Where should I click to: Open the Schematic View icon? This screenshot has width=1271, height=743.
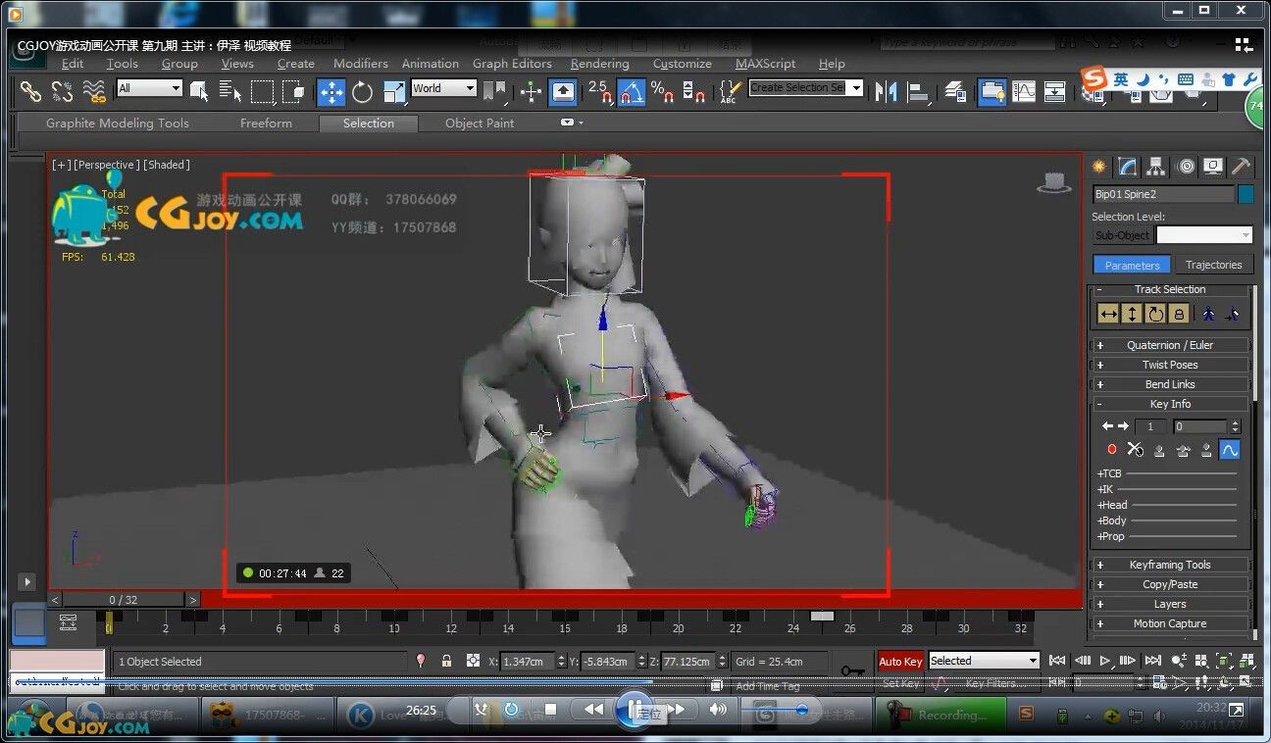pos(1054,91)
